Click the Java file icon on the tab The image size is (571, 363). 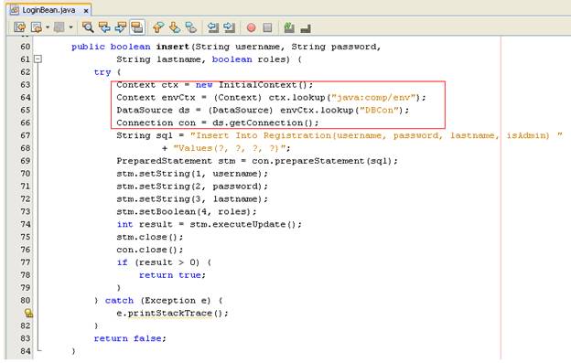15,10
